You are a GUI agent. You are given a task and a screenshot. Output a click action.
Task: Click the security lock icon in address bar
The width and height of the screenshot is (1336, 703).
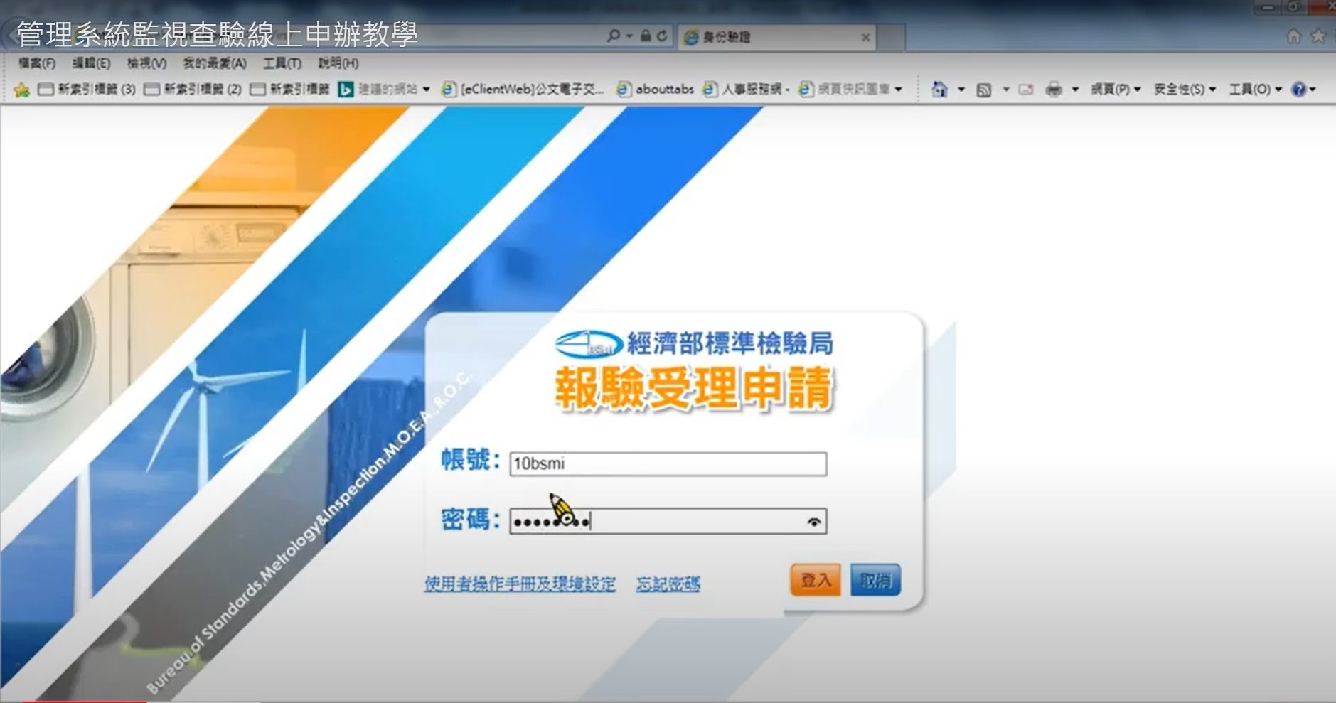coord(646,36)
